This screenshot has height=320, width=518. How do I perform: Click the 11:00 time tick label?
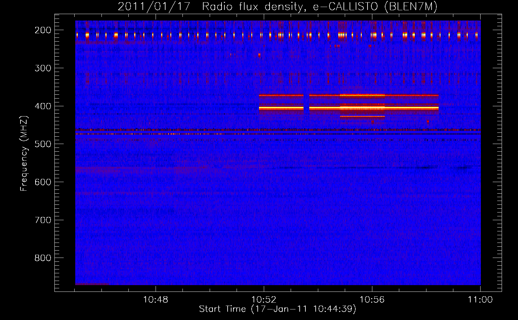pyautogui.click(x=480, y=300)
